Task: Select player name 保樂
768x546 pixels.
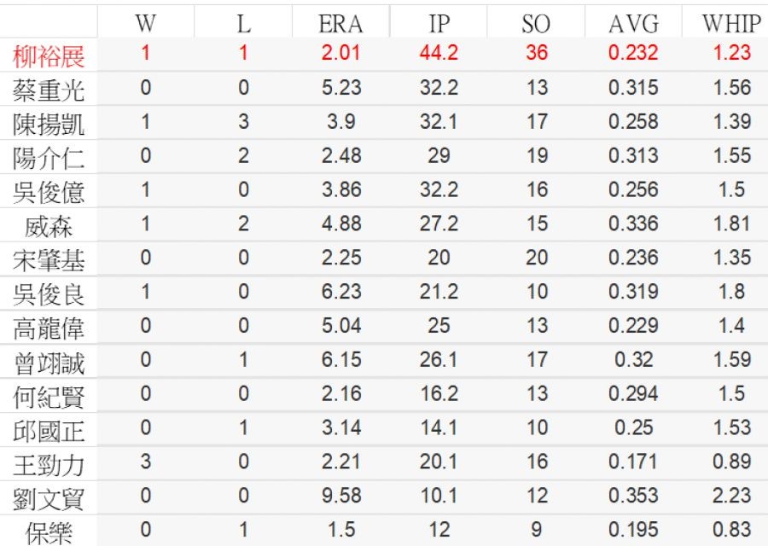Action: pyautogui.click(x=49, y=533)
